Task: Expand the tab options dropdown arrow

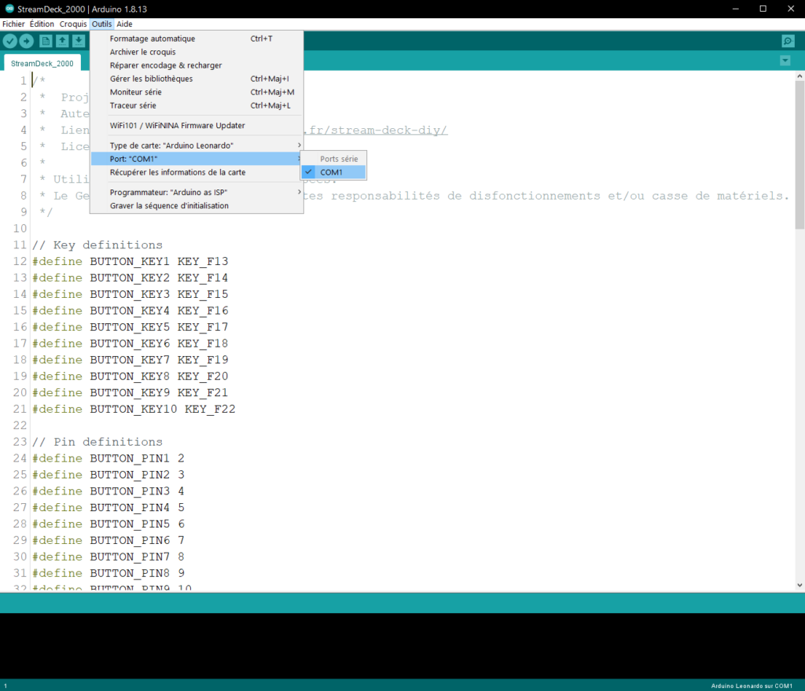Action: coord(785,61)
